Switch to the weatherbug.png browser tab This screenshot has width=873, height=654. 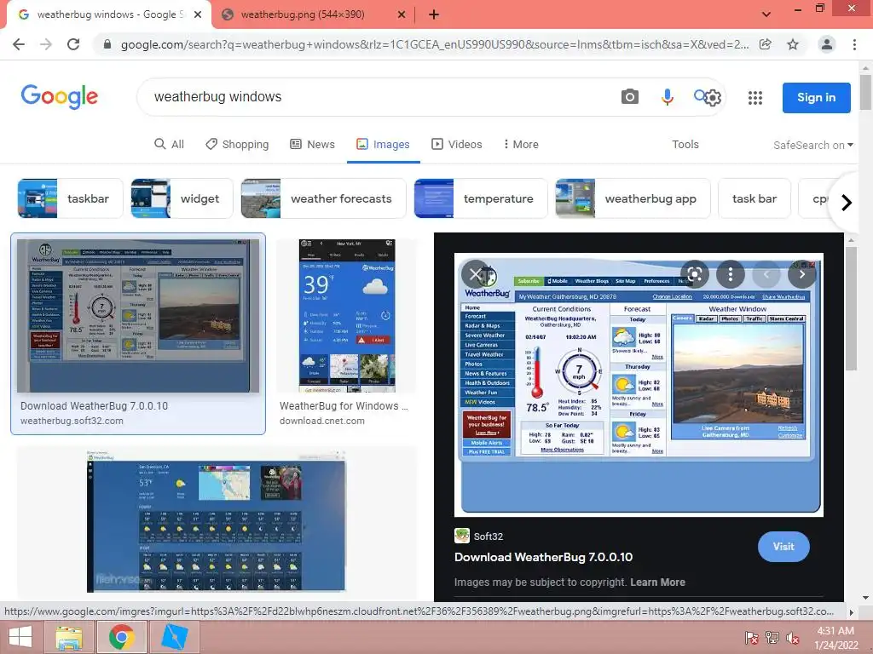pyautogui.click(x=304, y=15)
